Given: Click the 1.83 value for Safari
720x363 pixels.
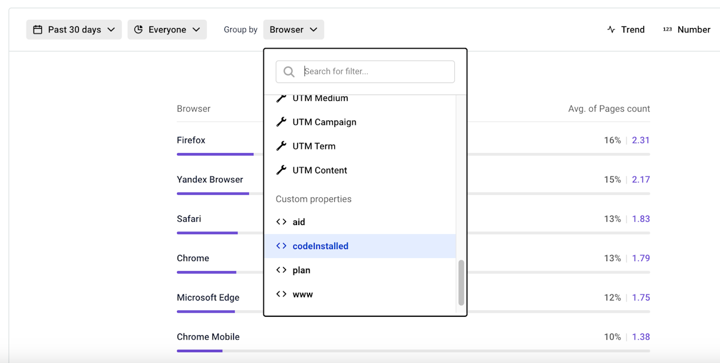Looking at the screenshot, I should [641, 219].
